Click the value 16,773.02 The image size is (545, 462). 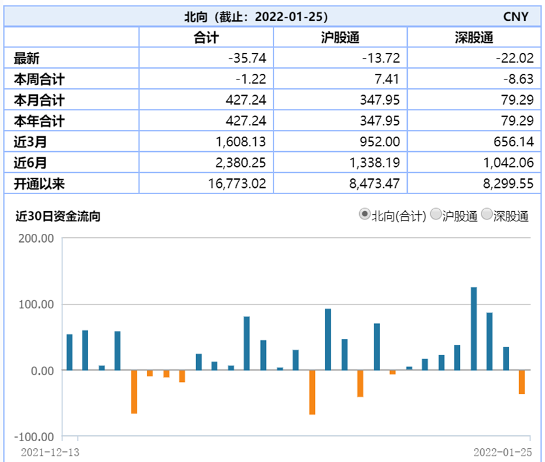coord(237,183)
